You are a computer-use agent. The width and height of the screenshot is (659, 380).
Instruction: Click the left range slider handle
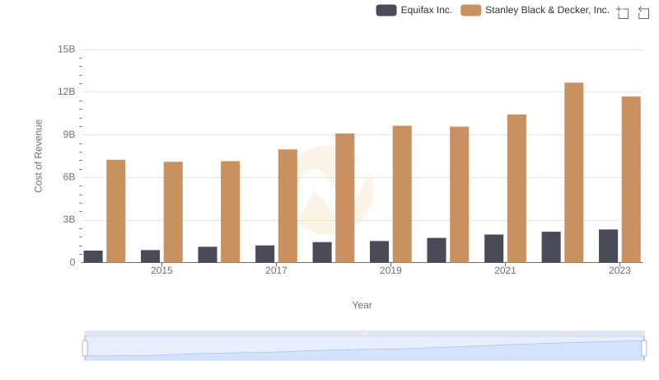click(x=85, y=348)
